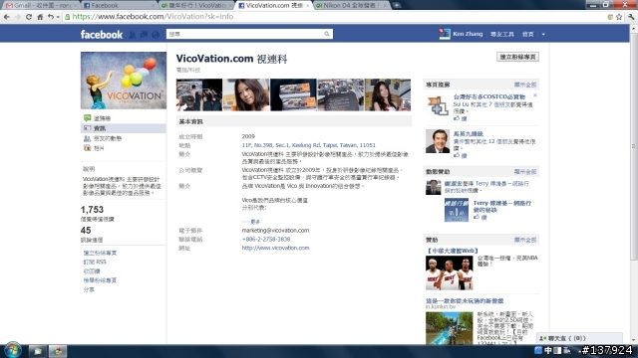Click the Home link in header
This screenshot has width=638, height=358.
pos(527,34)
